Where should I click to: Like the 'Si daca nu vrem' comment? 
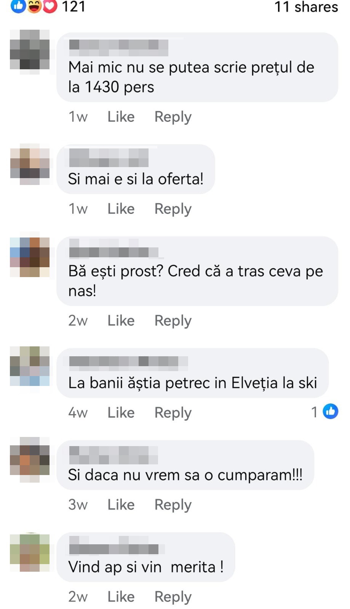tap(121, 505)
